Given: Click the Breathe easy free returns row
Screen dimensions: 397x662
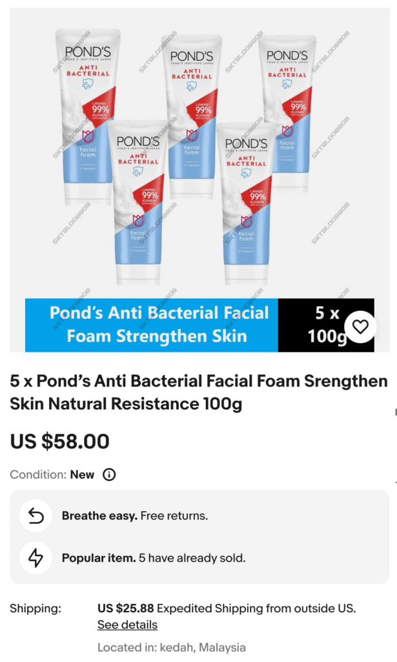Looking at the screenshot, I should pyautogui.click(x=199, y=515).
